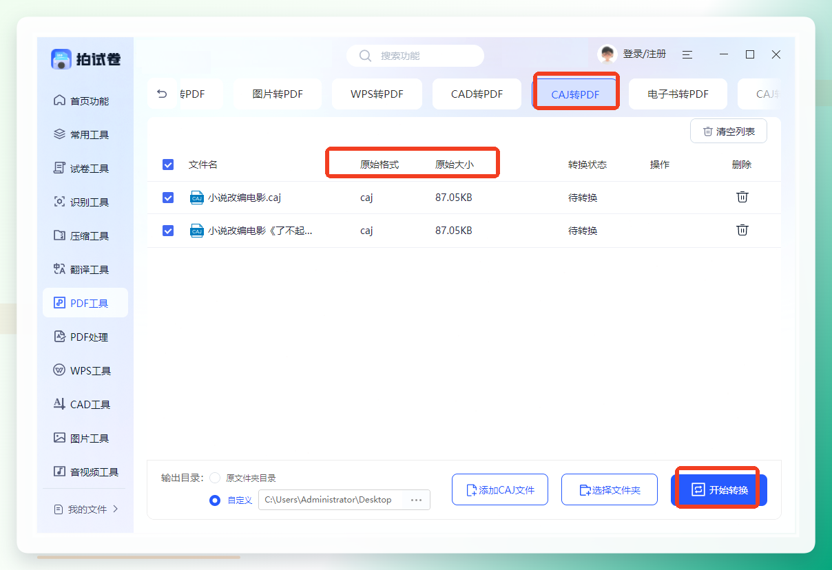Viewport: 832px width, 570px height.
Task: Close the 拍试卷 window
Action: [x=776, y=54]
